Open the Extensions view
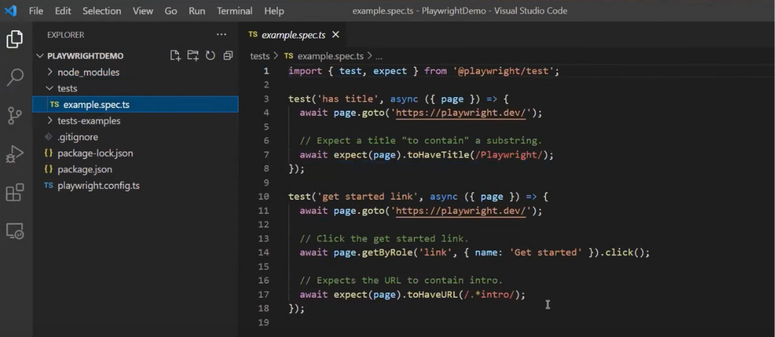The height and width of the screenshot is (337, 775). (15, 193)
